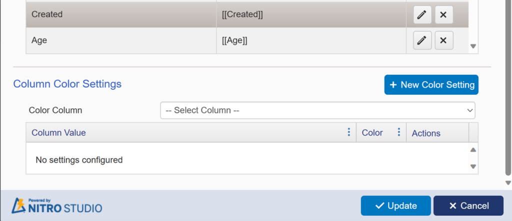Click the Nitro Studio logo

click(x=57, y=206)
